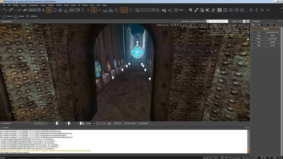Open the Modify menu

(16, 5)
